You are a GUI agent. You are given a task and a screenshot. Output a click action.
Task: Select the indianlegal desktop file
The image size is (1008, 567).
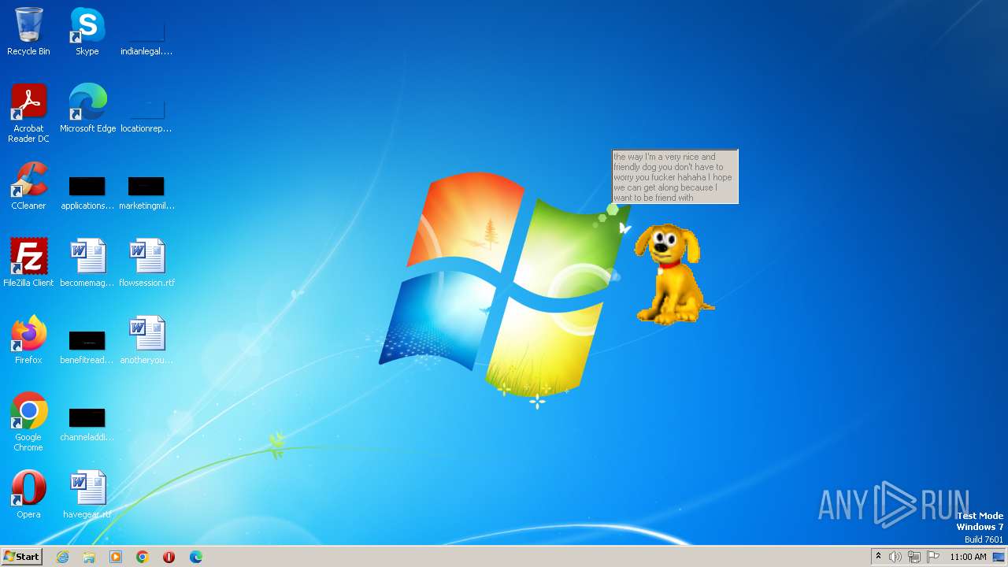coord(146,38)
